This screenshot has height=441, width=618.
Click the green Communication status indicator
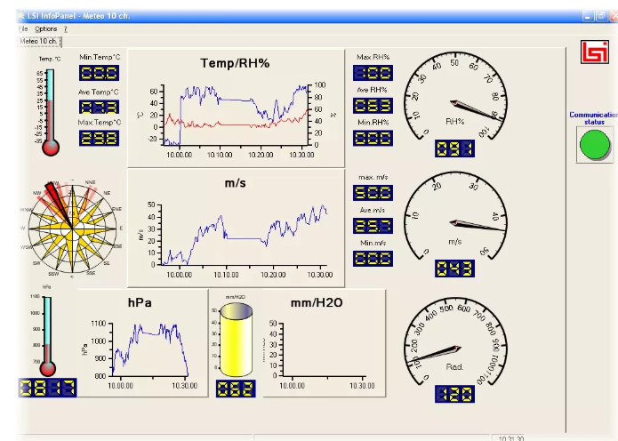[x=594, y=145]
